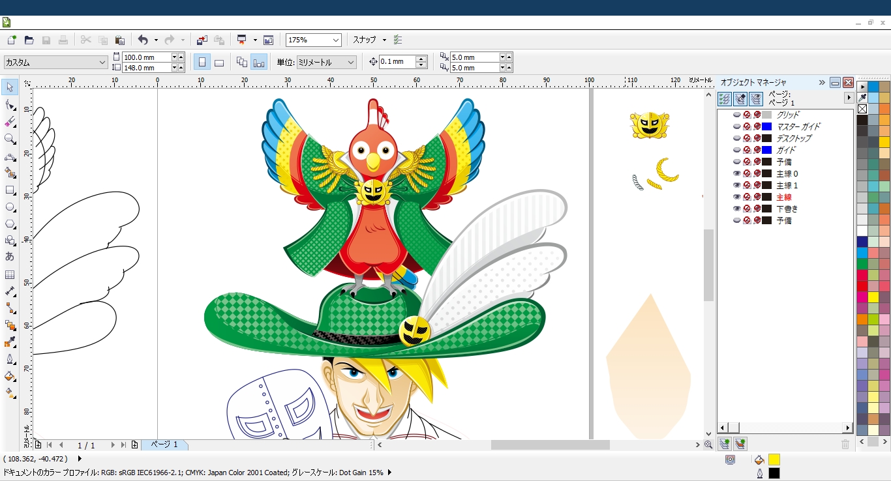Activate the Text tool (あ)
This screenshot has height=481, width=891.
pyautogui.click(x=10, y=257)
